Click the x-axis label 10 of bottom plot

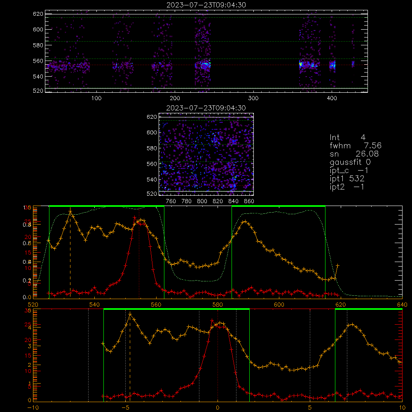click(x=402, y=408)
